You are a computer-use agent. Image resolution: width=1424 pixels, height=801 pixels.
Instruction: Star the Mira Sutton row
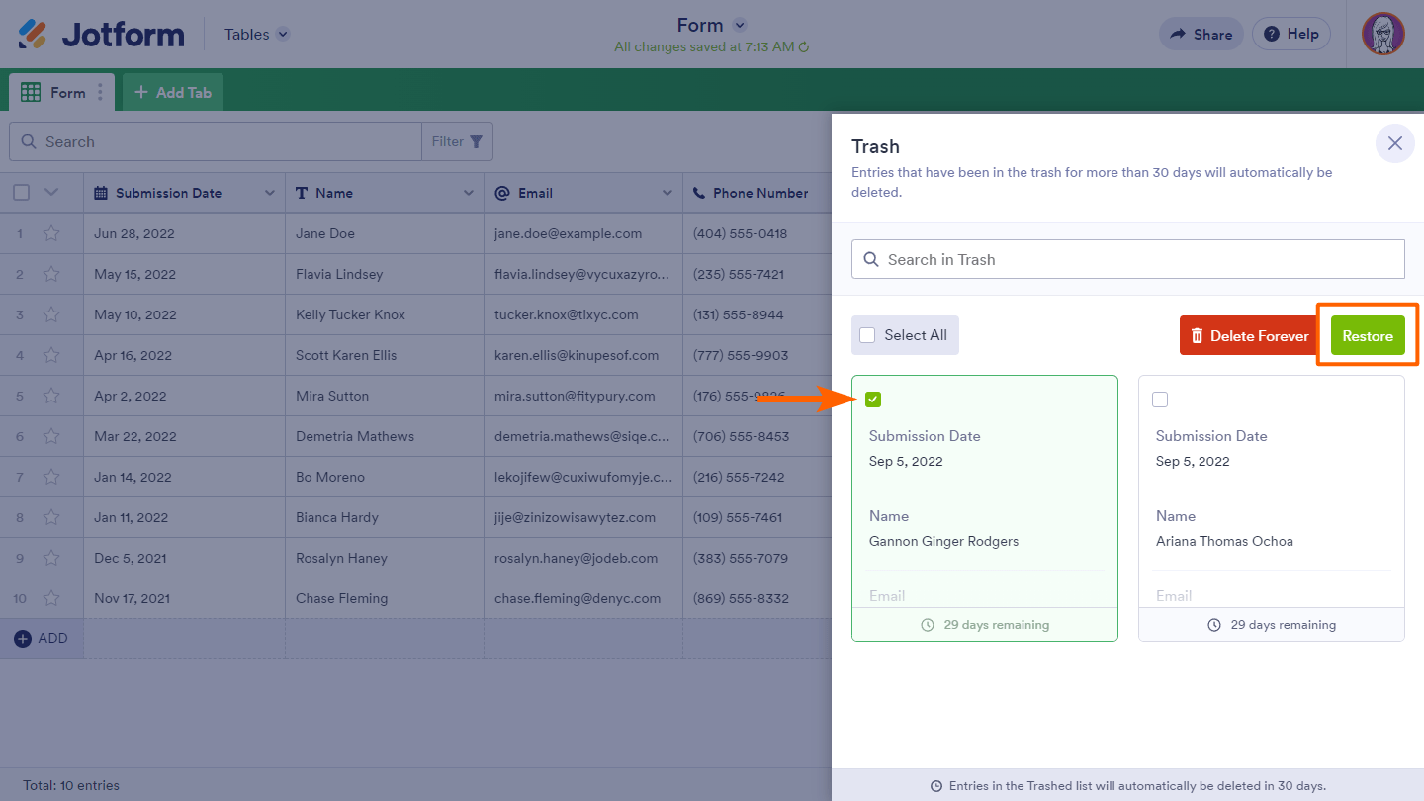tap(51, 397)
